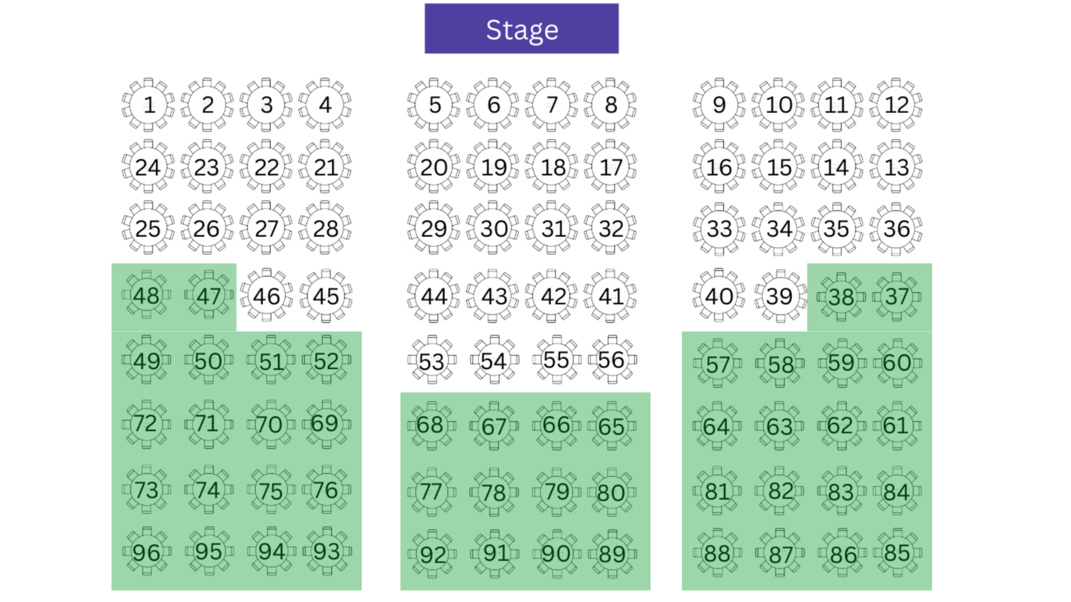Select table 41 in the center
The width and height of the screenshot is (1071, 602).
[610, 296]
